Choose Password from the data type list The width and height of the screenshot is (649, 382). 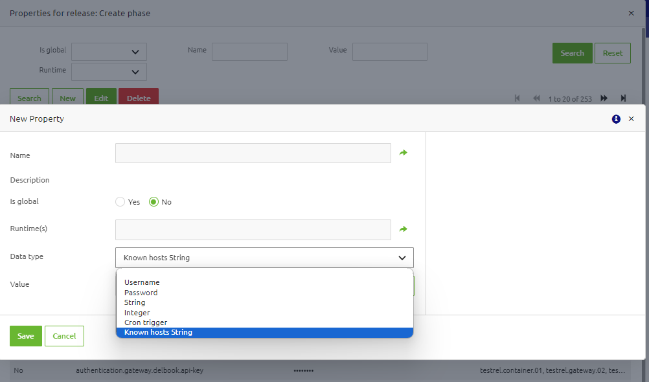pos(141,293)
